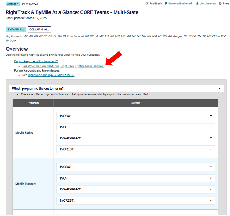Click the Program column header
The height and width of the screenshot is (216, 230).
(33, 103)
